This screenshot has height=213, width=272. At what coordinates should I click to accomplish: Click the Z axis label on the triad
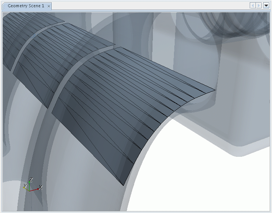pos(31,179)
